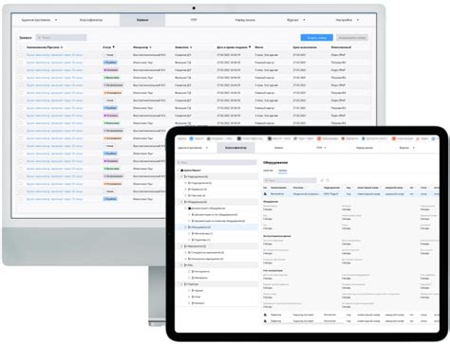This screenshot has width=450, height=344.
Task: Select the highlighted first row in equipment table
Action: click(x=351, y=194)
